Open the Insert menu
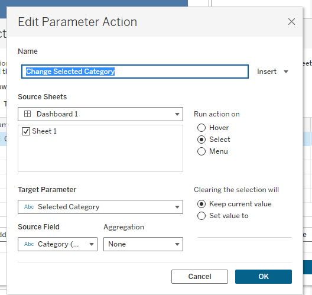 tap(272, 72)
